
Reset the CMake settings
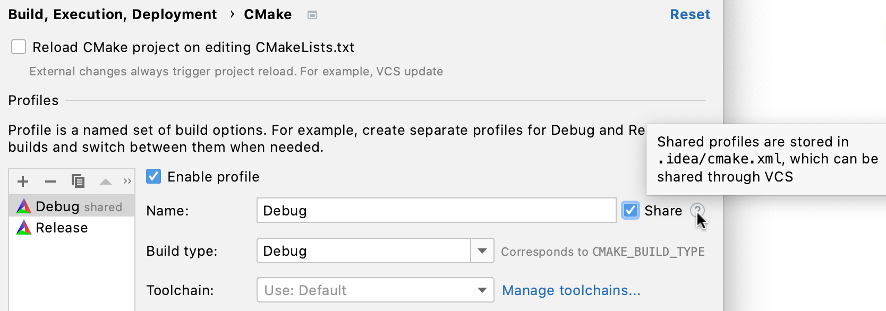click(690, 14)
